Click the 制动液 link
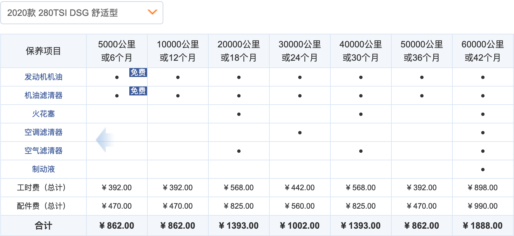 point(44,169)
